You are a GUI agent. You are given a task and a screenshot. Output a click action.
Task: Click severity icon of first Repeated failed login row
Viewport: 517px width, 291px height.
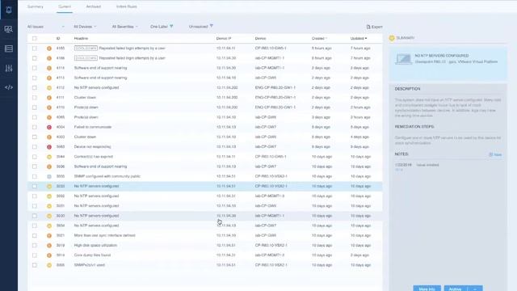coord(49,48)
